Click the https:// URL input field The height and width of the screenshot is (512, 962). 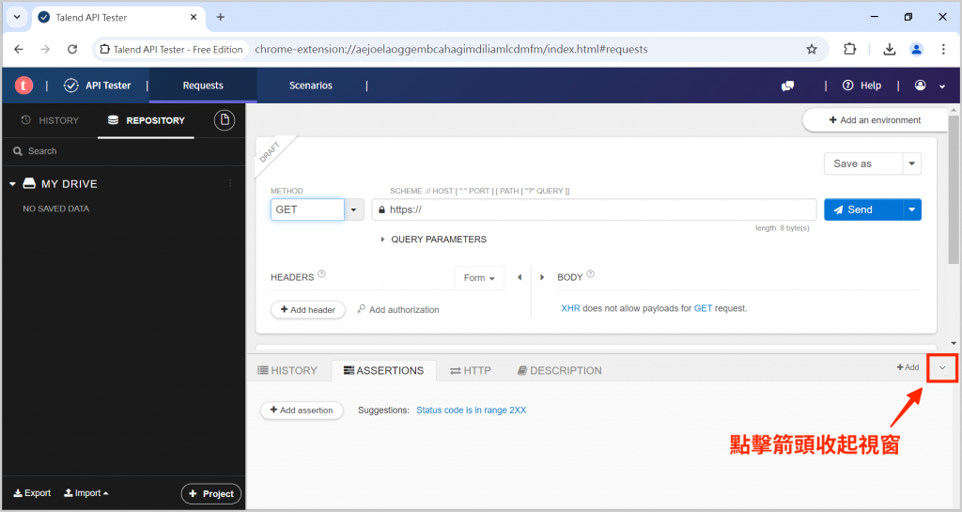(x=594, y=209)
